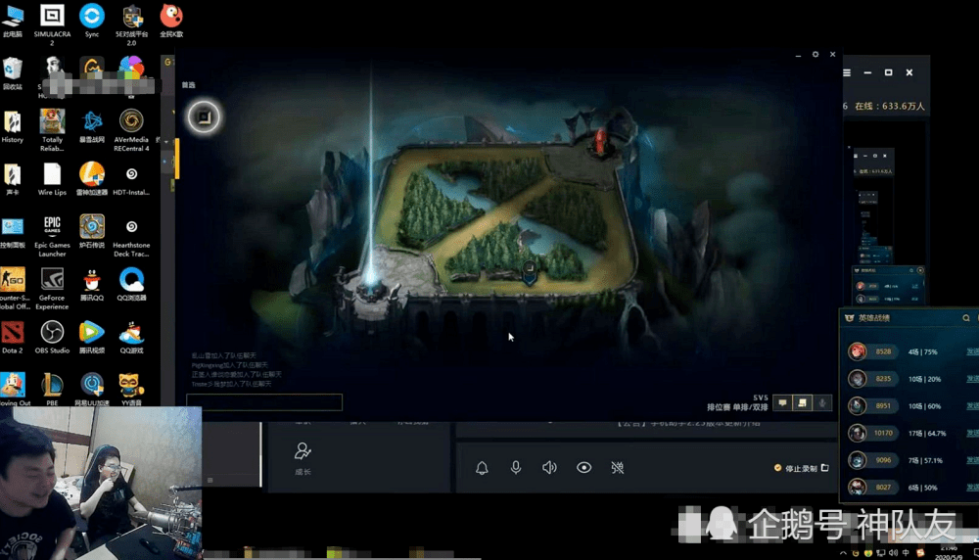Open the YY语音 desktop shortcut

131,390
